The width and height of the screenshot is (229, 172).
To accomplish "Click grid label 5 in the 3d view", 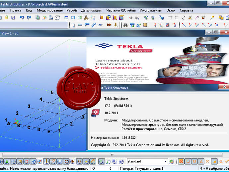I will coord(52,92).
